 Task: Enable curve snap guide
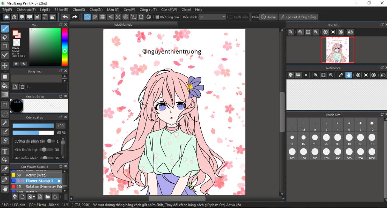[133, 17]
